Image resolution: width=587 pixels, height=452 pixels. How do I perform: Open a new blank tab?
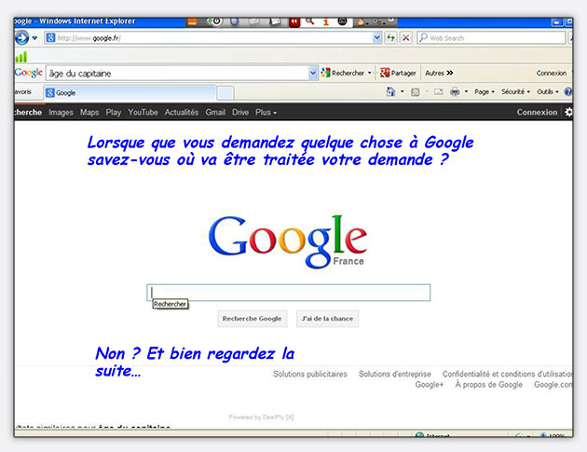pos(225,93)
